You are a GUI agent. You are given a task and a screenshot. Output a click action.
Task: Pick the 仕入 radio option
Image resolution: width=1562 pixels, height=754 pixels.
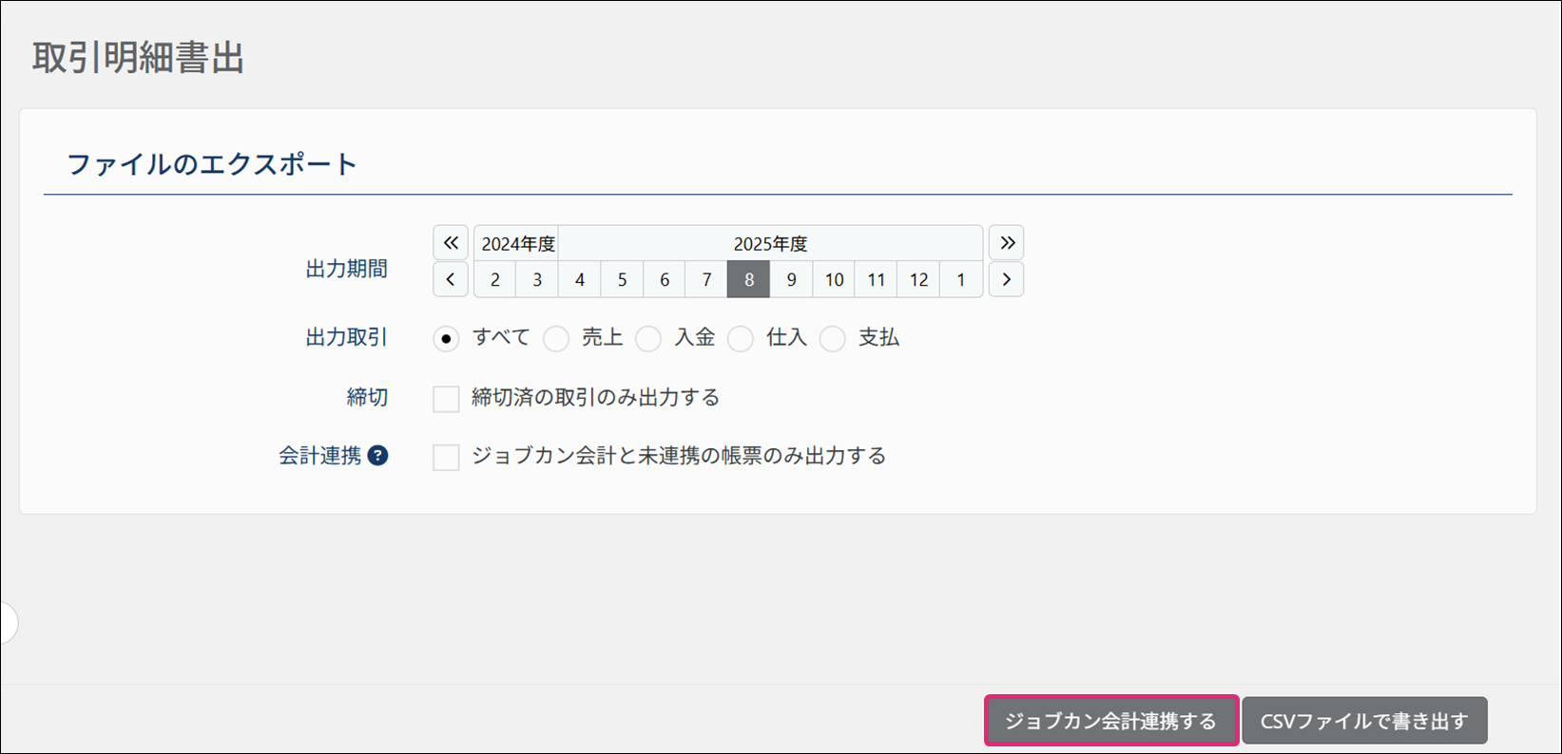741,339
